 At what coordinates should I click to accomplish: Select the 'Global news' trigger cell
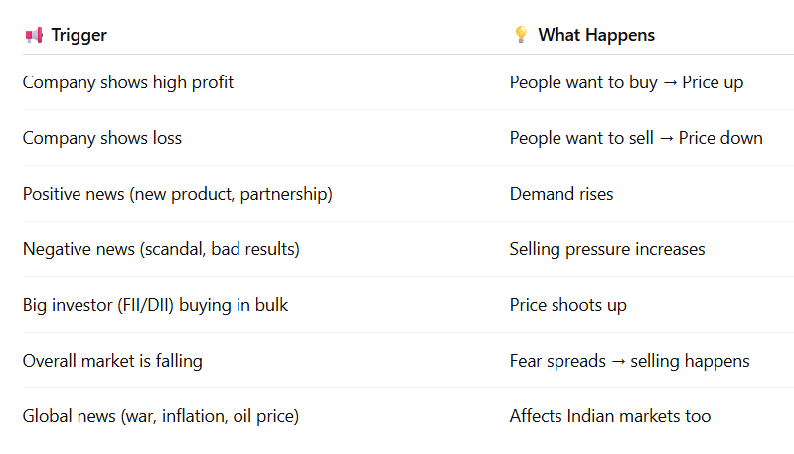pos(161,416)
